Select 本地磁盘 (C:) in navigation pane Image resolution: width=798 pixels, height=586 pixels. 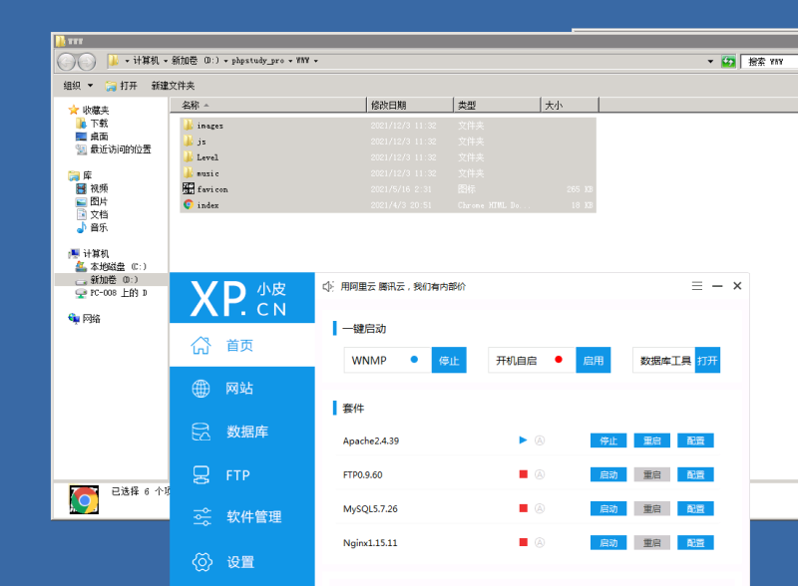click(x=111, y=266)
